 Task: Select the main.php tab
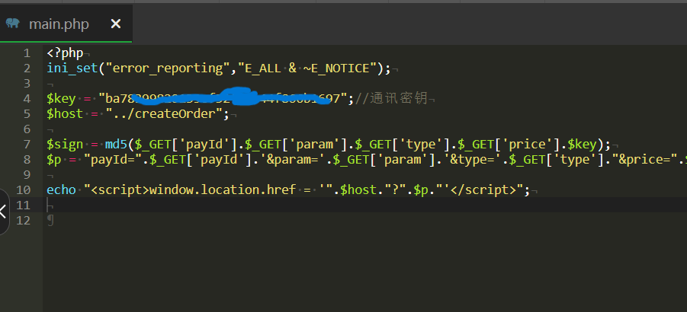tap(59, 24)
